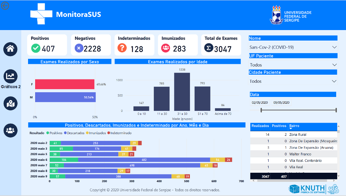Click the MonitoraSUS cross logo
This screenshot has width=346, height=196.
[41, 14]
